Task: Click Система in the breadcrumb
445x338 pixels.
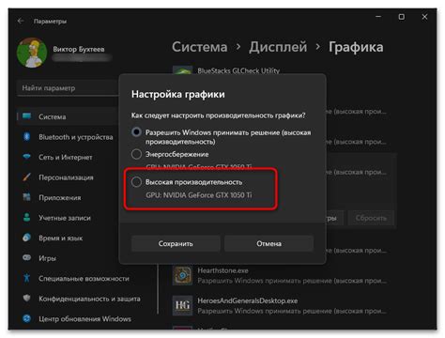Action: click(x=200, y=47)
